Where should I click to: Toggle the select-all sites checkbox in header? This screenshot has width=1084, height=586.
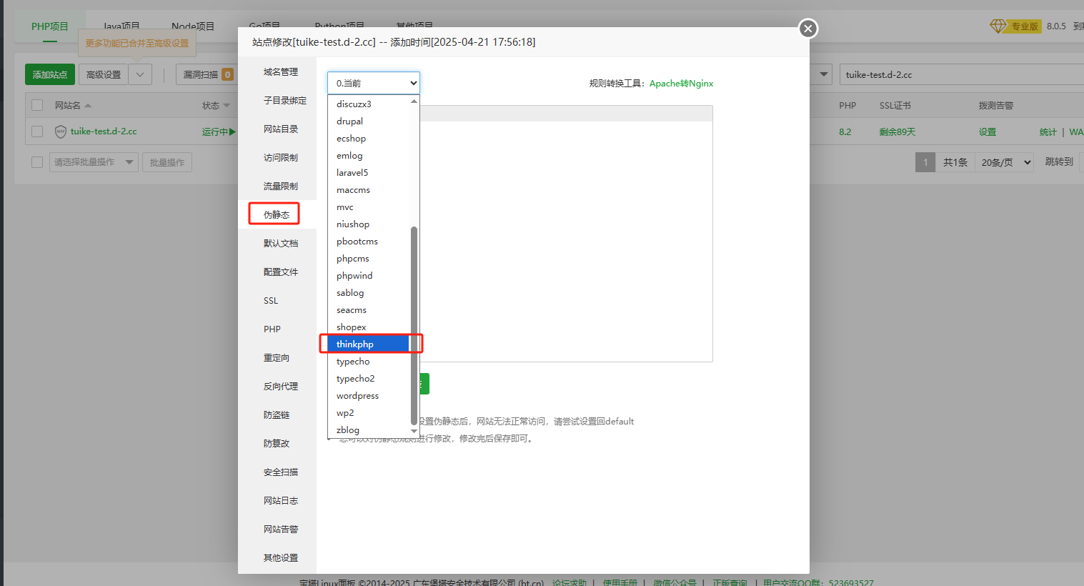pos(37,106)
